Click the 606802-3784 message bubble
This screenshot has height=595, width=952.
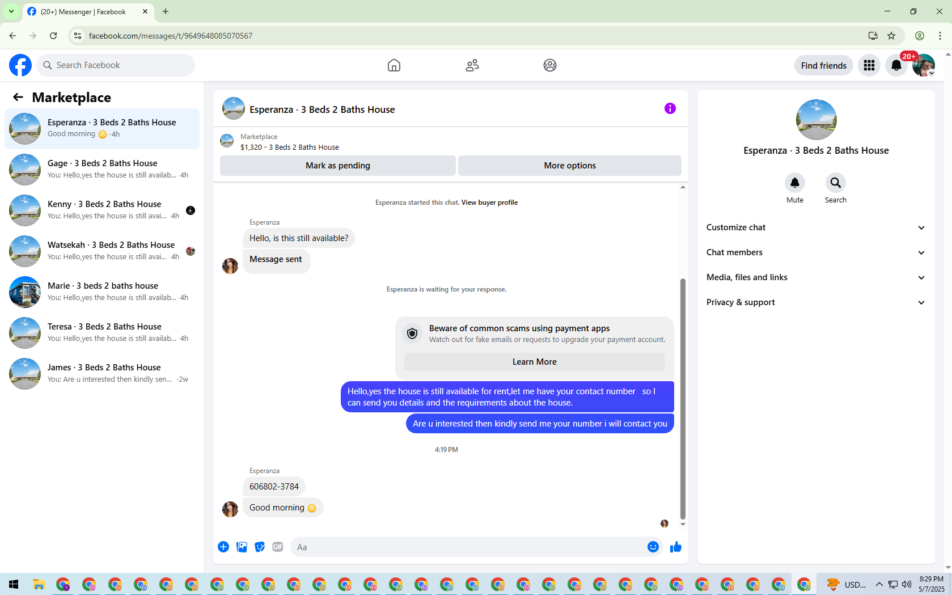pyautogui.click(x=274, y=487)
